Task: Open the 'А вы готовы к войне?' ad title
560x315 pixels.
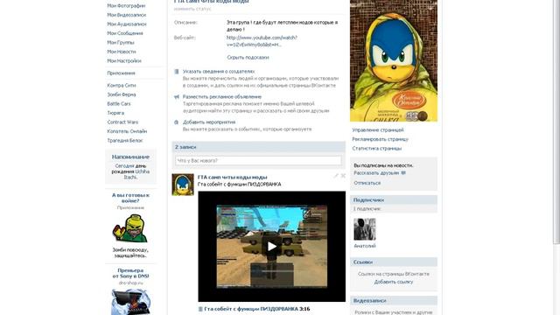Action: tap(130, 198)
